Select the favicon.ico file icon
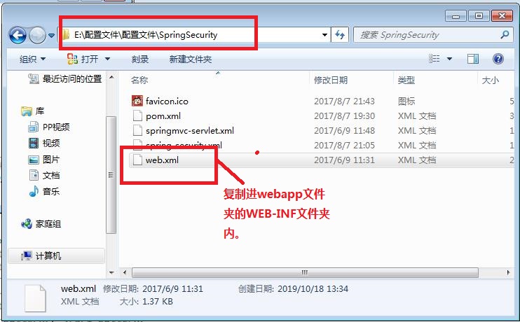 coord(137,101)
